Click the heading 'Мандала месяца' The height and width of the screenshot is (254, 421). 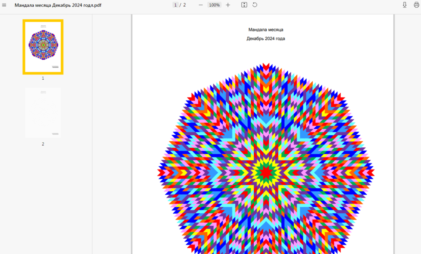click(x=266, y=30)
